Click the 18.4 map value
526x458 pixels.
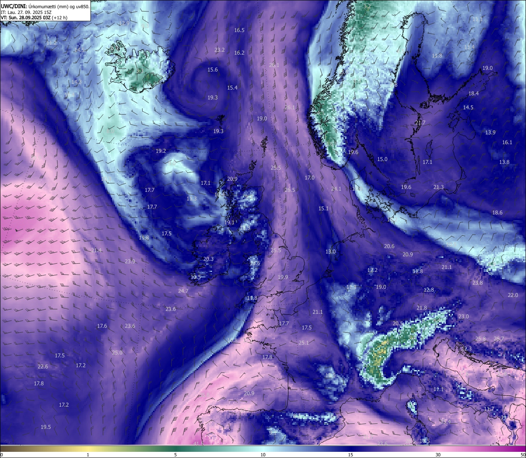point(473,94)
